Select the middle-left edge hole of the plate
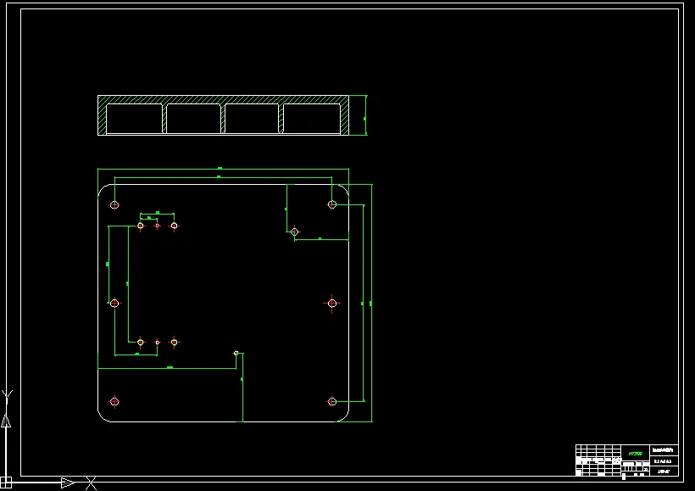695x491 pixels. (x=114, y=304)
